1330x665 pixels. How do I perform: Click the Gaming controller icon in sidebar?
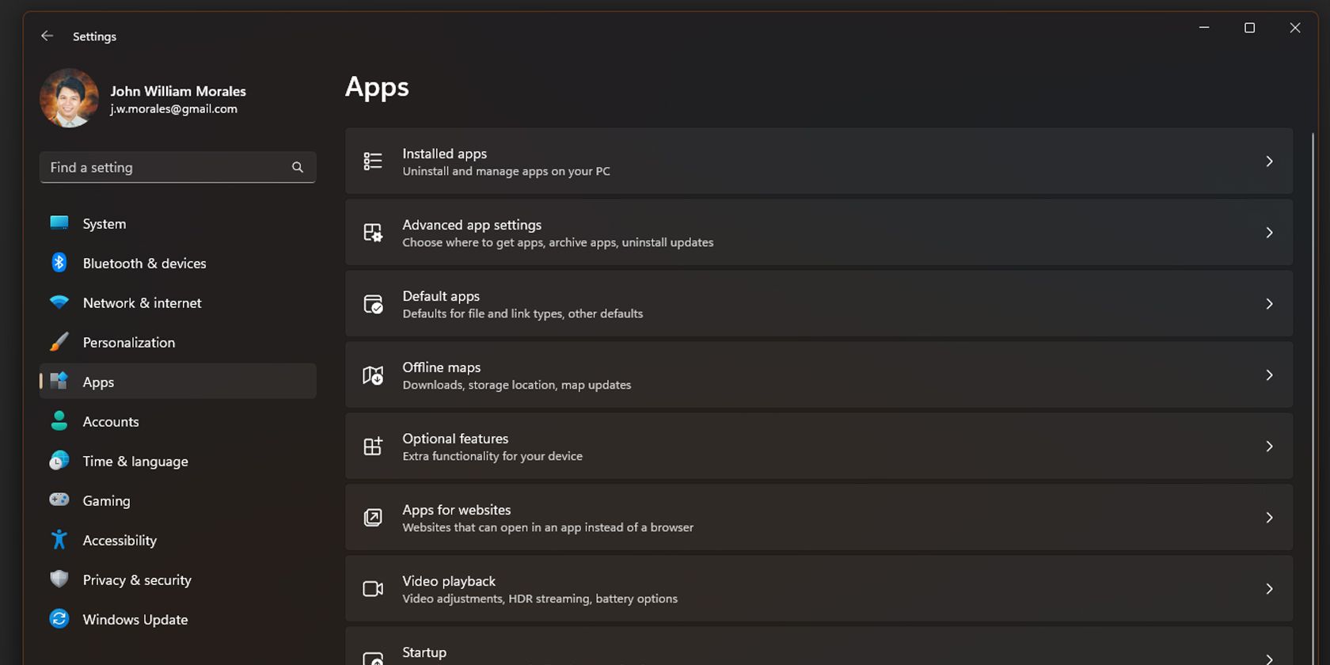[x=59, y=500]
